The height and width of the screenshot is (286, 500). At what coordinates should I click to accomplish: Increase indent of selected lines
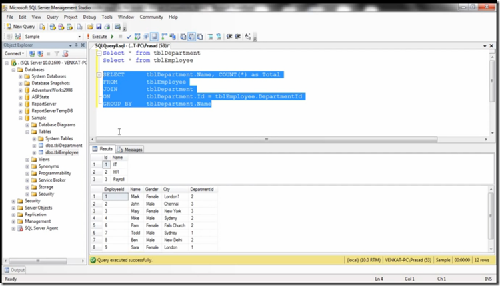tap(237, 37)
